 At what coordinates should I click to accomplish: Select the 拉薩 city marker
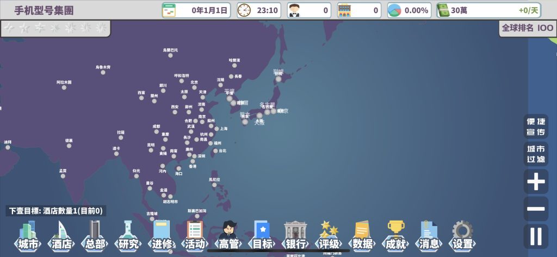[121, 137]
